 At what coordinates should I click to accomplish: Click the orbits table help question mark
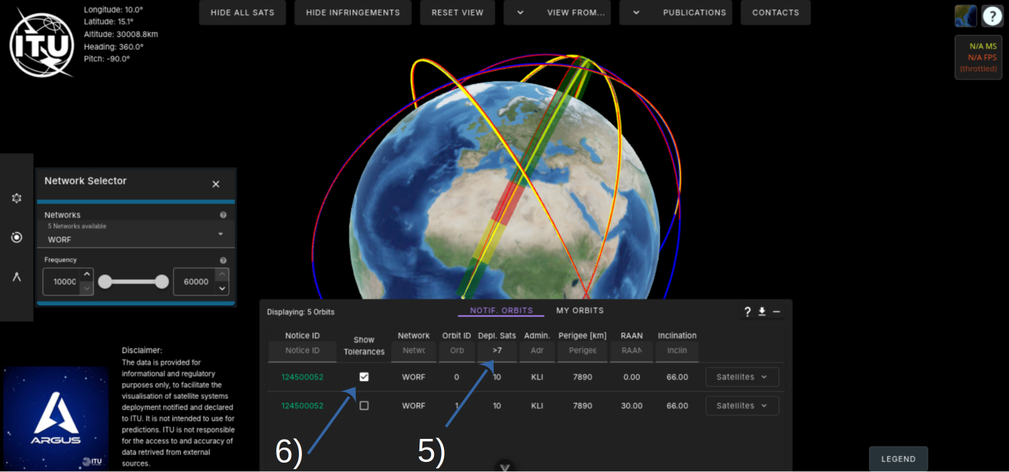point(747,312)
